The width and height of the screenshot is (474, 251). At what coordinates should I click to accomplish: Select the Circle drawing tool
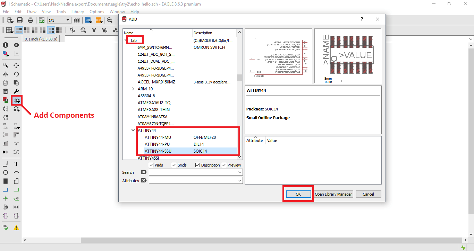(6, 172)
